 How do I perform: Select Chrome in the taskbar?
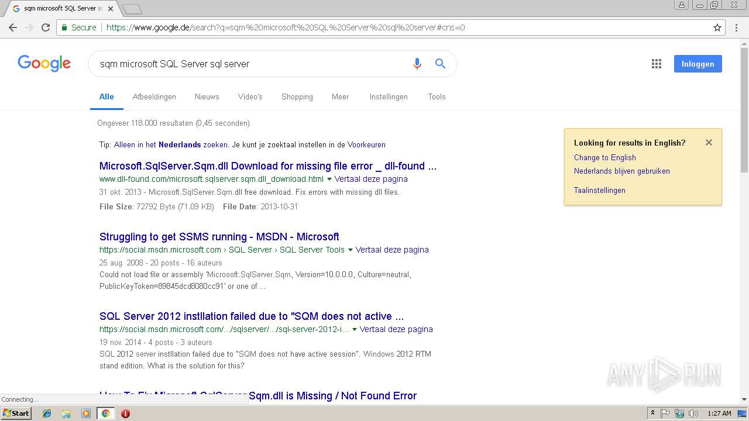105,413
